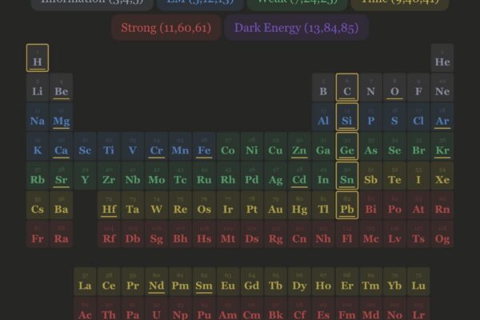Click the Francium (Fr) element cell

point(38,236)
